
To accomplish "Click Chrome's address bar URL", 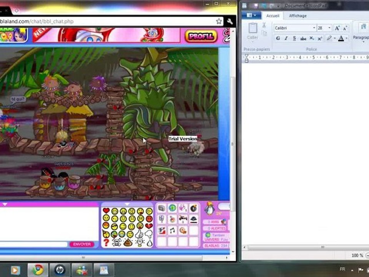I will [x=37, y=22].
